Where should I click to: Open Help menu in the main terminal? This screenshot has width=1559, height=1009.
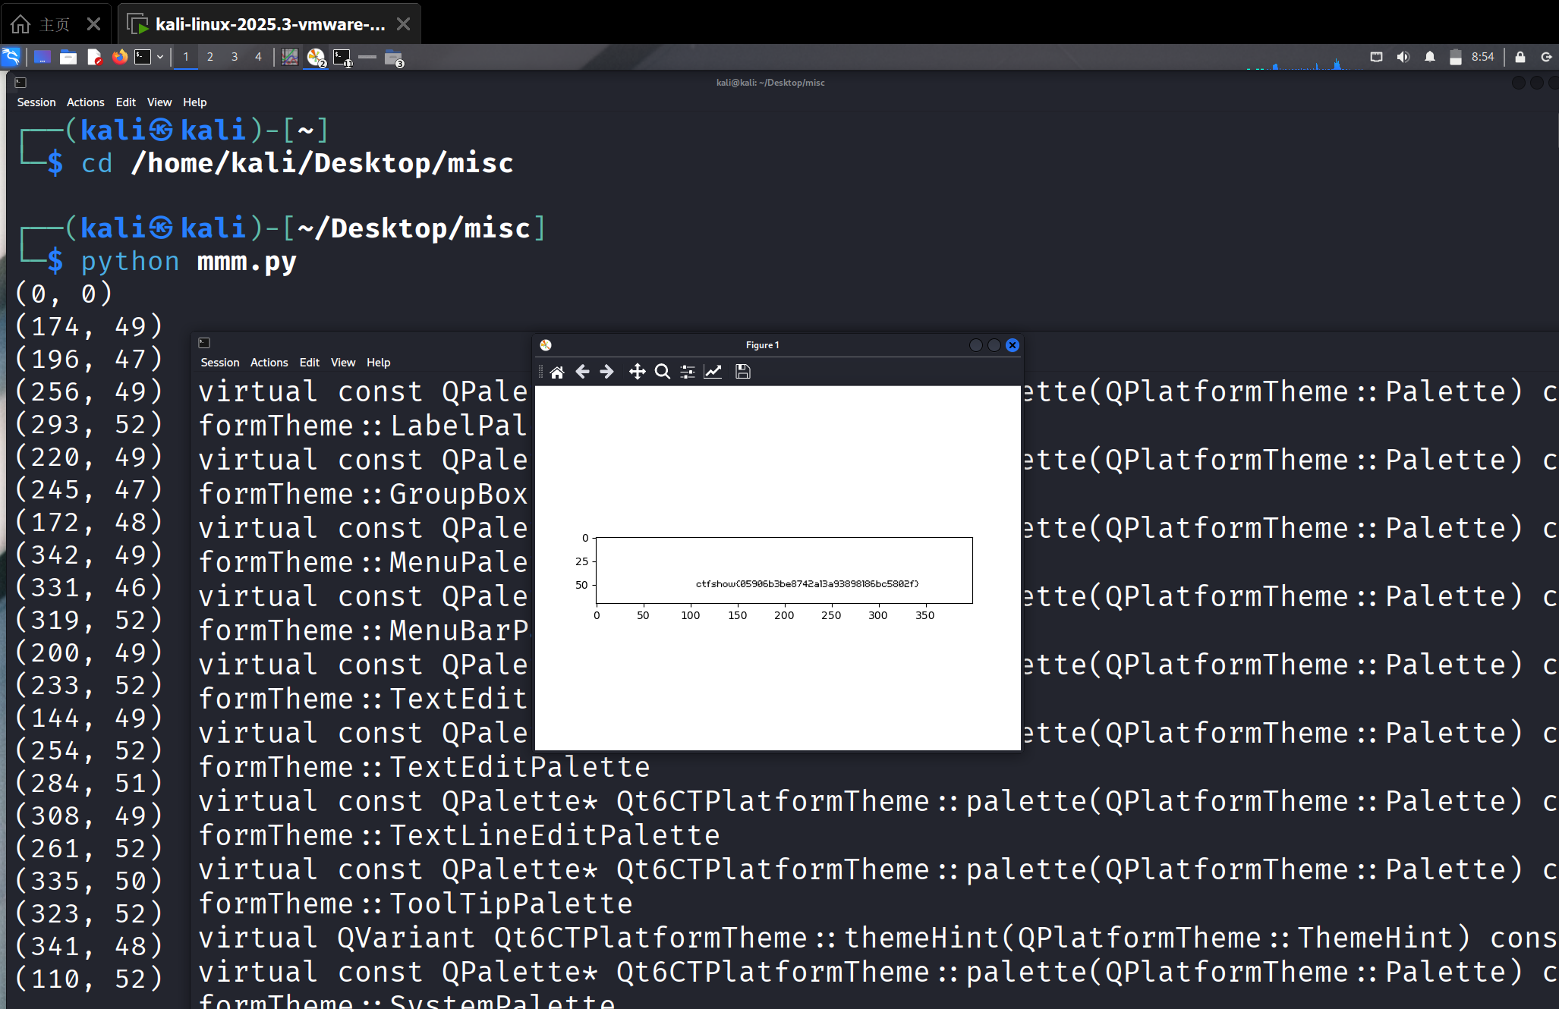point(195,102)
